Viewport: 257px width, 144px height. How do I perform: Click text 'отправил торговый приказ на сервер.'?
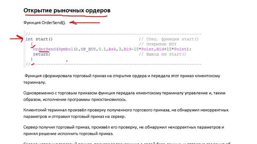(88, 116)
